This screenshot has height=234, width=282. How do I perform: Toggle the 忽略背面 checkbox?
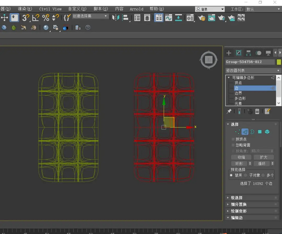pos(233,145)
